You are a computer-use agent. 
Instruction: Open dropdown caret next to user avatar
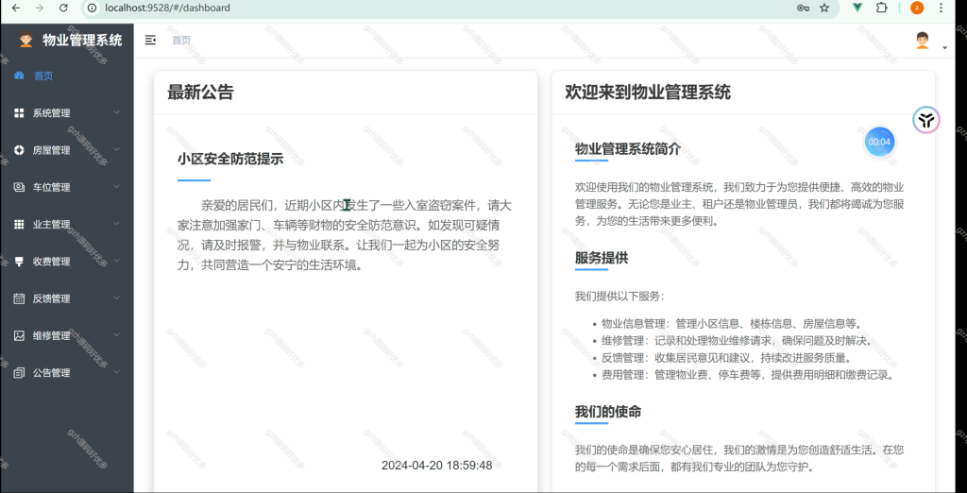944,47
